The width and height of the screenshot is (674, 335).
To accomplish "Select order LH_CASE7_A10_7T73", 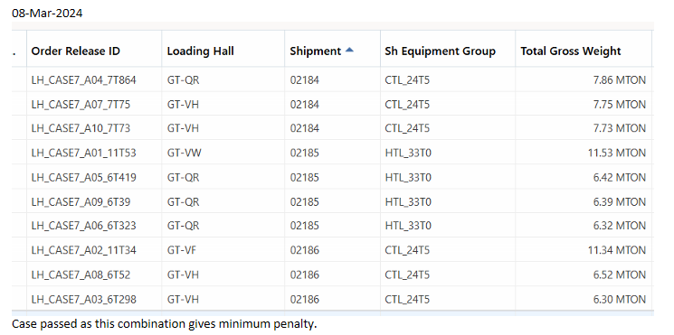I will point(81,128).
